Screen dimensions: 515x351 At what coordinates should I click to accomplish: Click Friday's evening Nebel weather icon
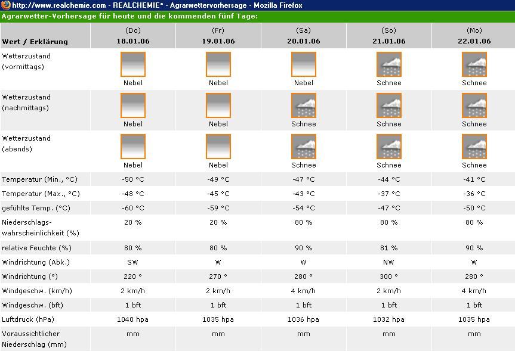218,147
